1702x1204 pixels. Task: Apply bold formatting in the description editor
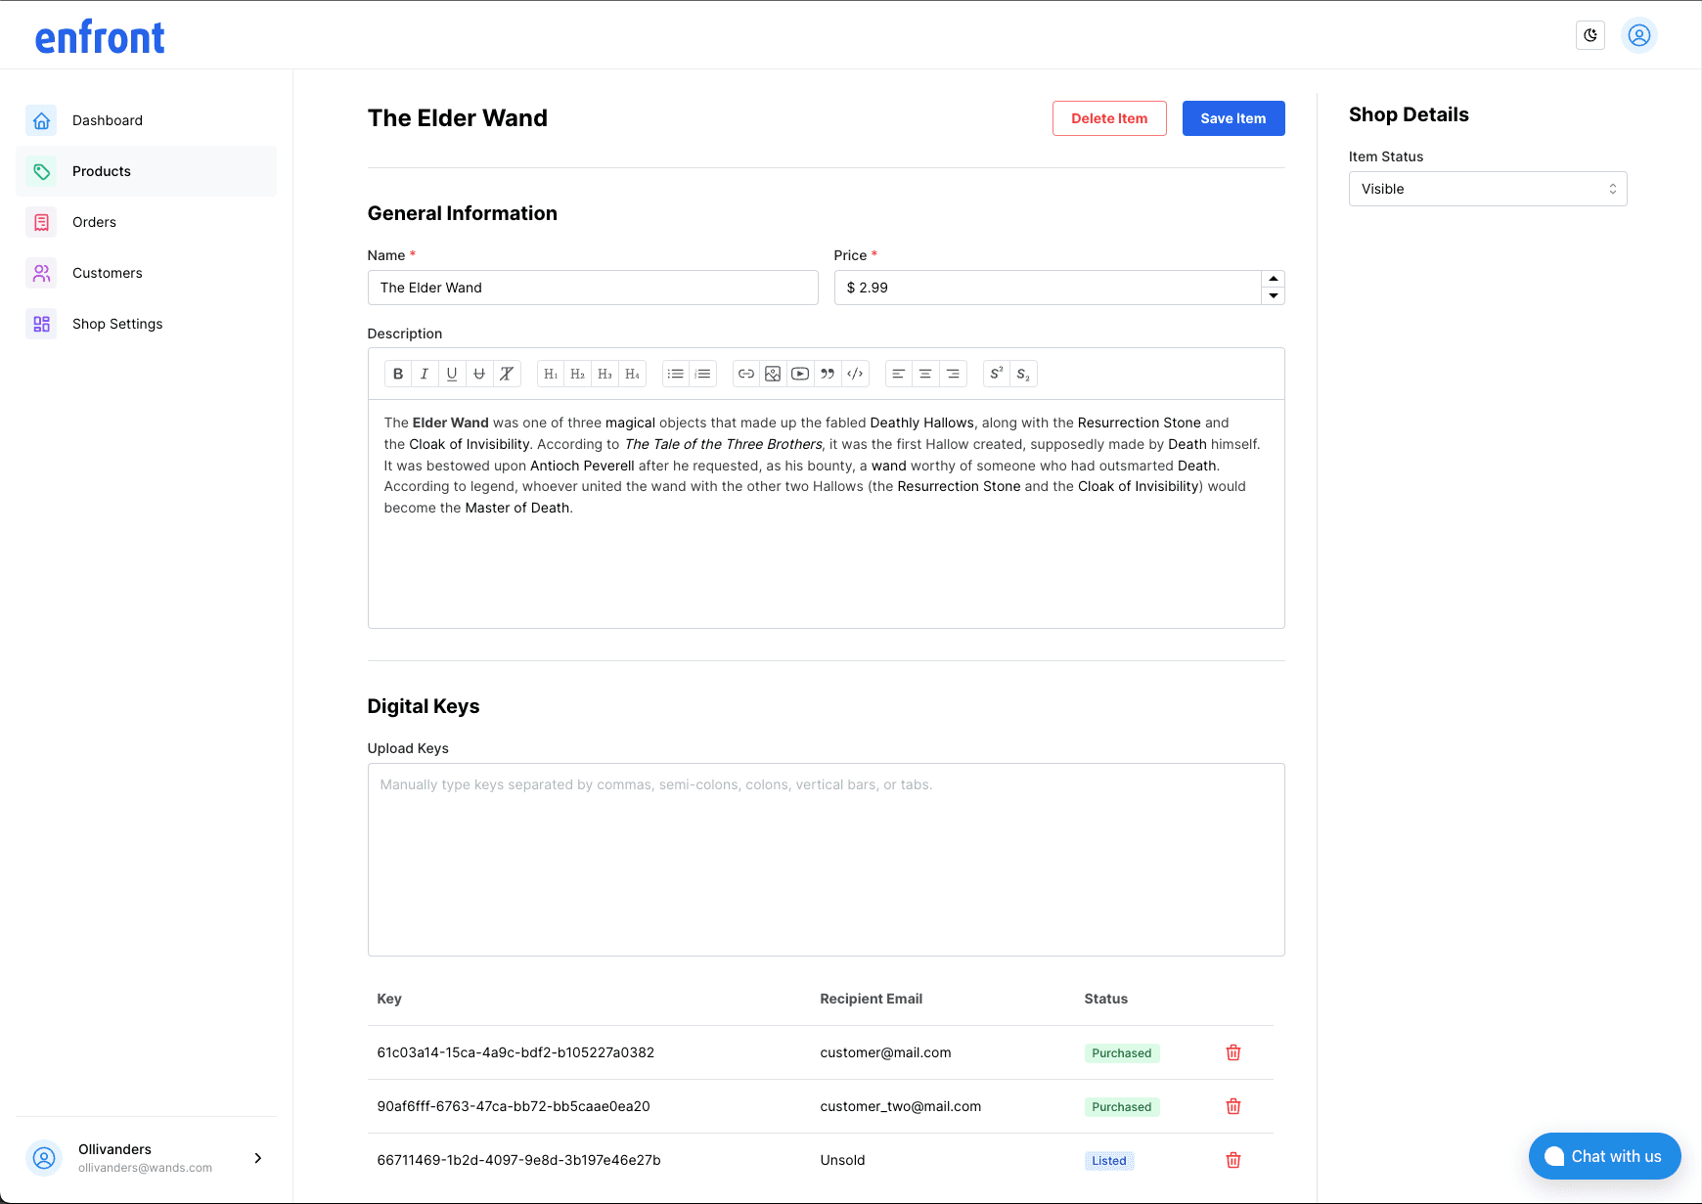tap(398, 374)
